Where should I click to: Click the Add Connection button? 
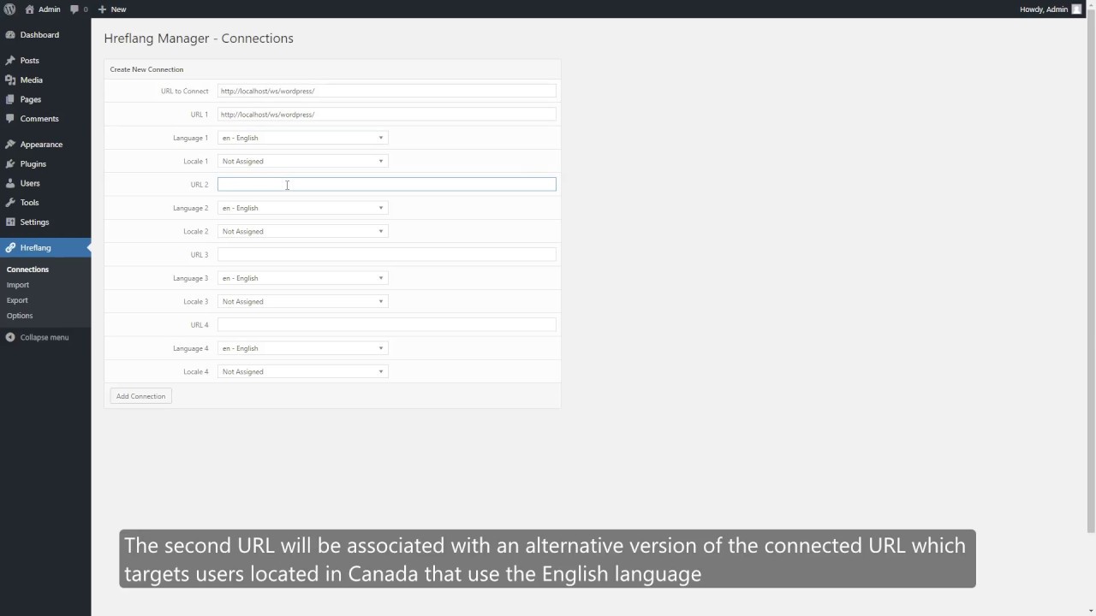140,396
